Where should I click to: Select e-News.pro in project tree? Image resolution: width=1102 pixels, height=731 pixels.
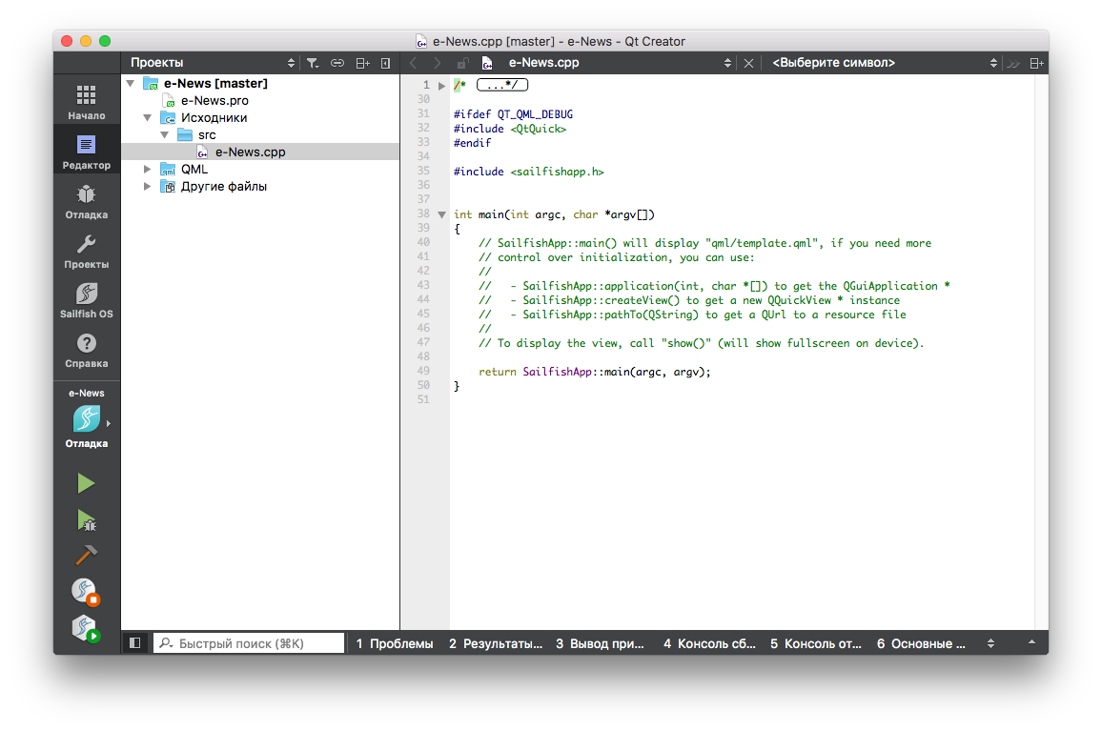point(260,100)
